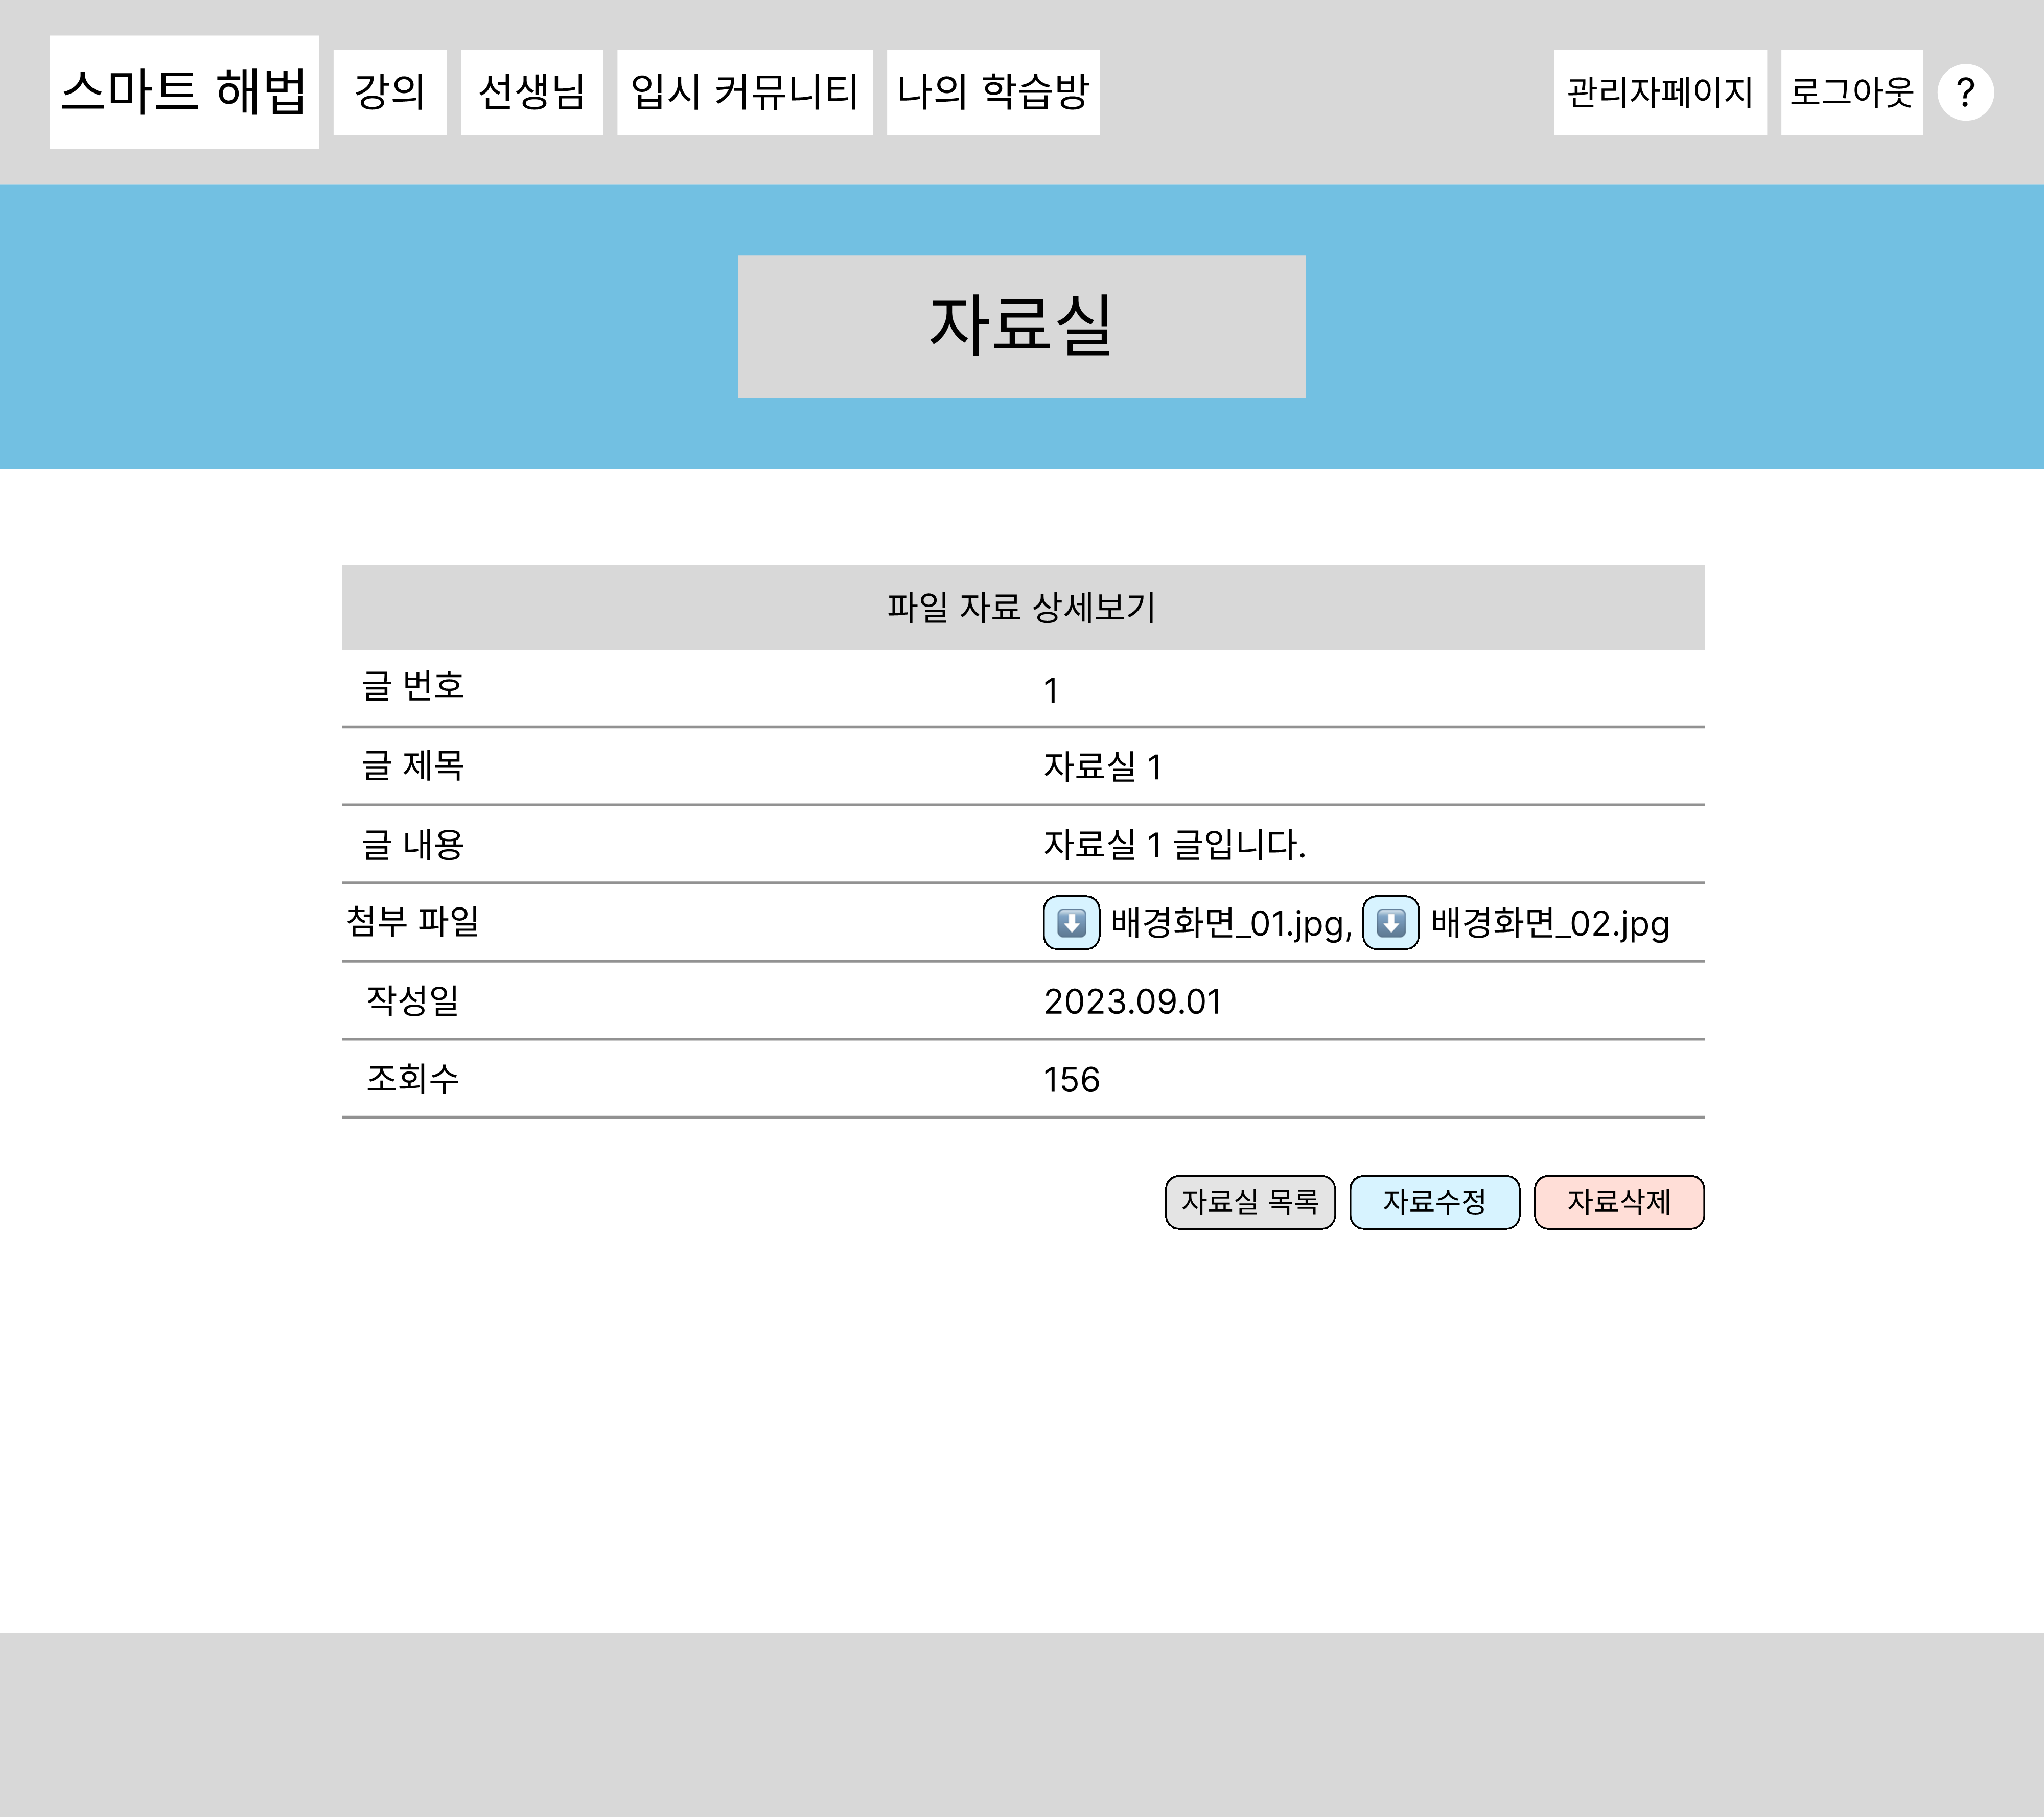This screenshot has width=2044, height=1817.
Task: Open the 선생님 menu
Action: click(531, 92)
